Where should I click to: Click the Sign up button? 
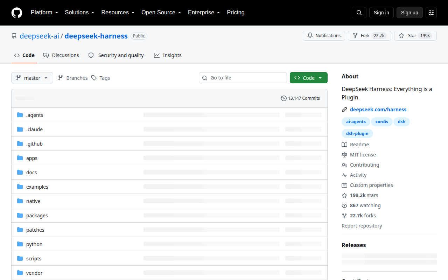pyautogui.click(x=409, y=13)
